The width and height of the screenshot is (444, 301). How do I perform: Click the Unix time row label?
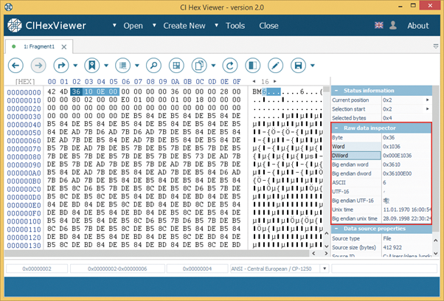click(x=343, y=210)
